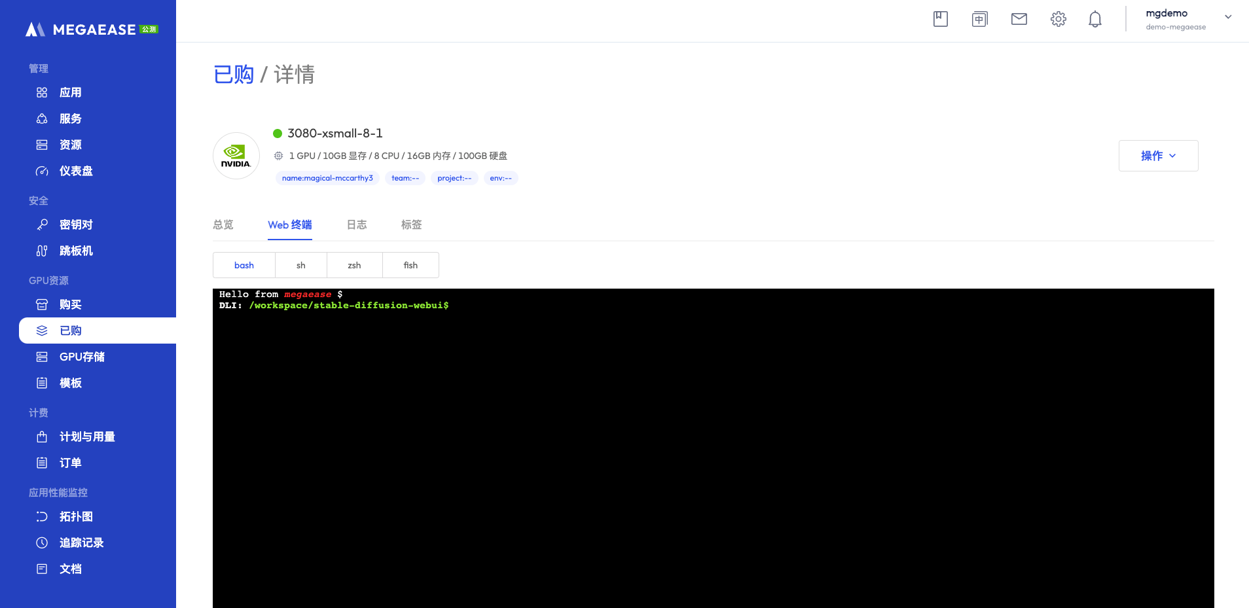This screenshot has height=608, width=1249.
Task: Open the 总览 overview tab
Action: 223,224
